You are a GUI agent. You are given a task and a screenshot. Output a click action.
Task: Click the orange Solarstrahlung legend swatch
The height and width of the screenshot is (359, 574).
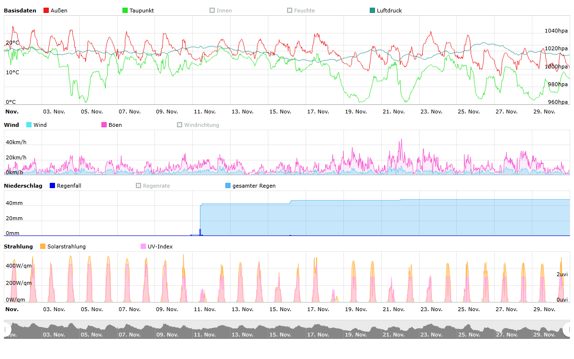pos(43,247)
